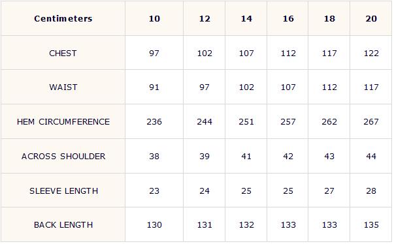
Task: Select waist value 91 for size 10
Action: (154, 87)
